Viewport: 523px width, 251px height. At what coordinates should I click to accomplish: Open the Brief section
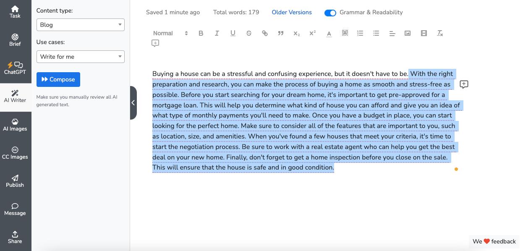[15, 40]
